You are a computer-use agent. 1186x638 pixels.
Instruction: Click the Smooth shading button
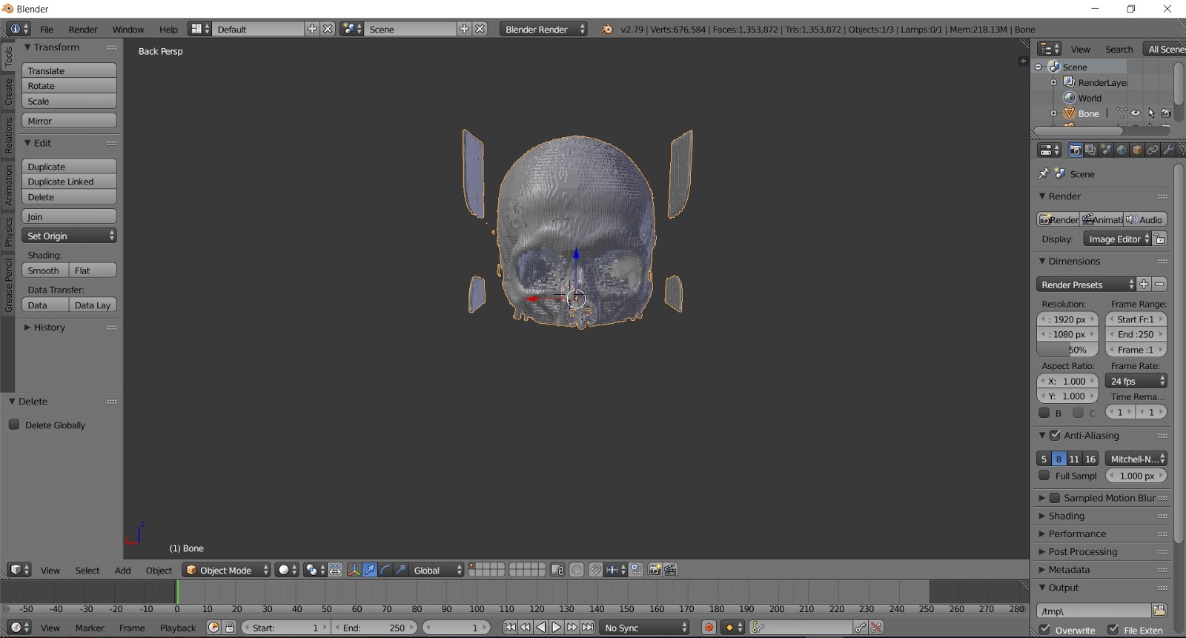44,270
